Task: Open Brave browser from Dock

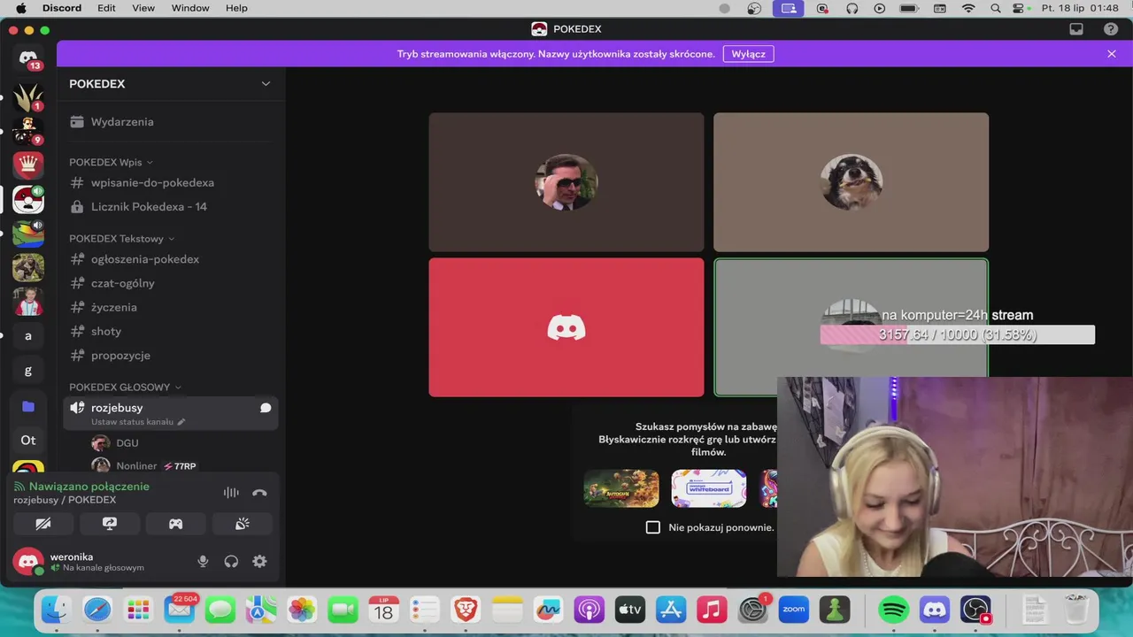Action: (x=466, y=609)
